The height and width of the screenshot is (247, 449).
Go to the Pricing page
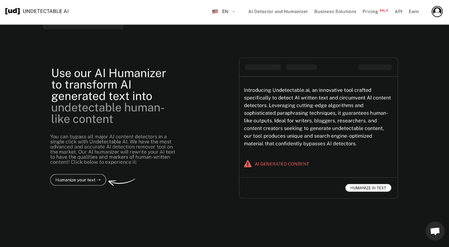tap(370, 12)
